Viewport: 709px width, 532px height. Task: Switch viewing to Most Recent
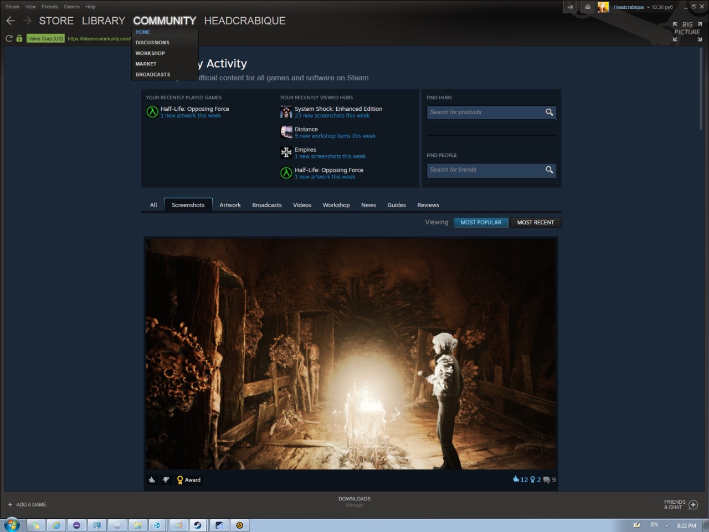pos(536,222)
